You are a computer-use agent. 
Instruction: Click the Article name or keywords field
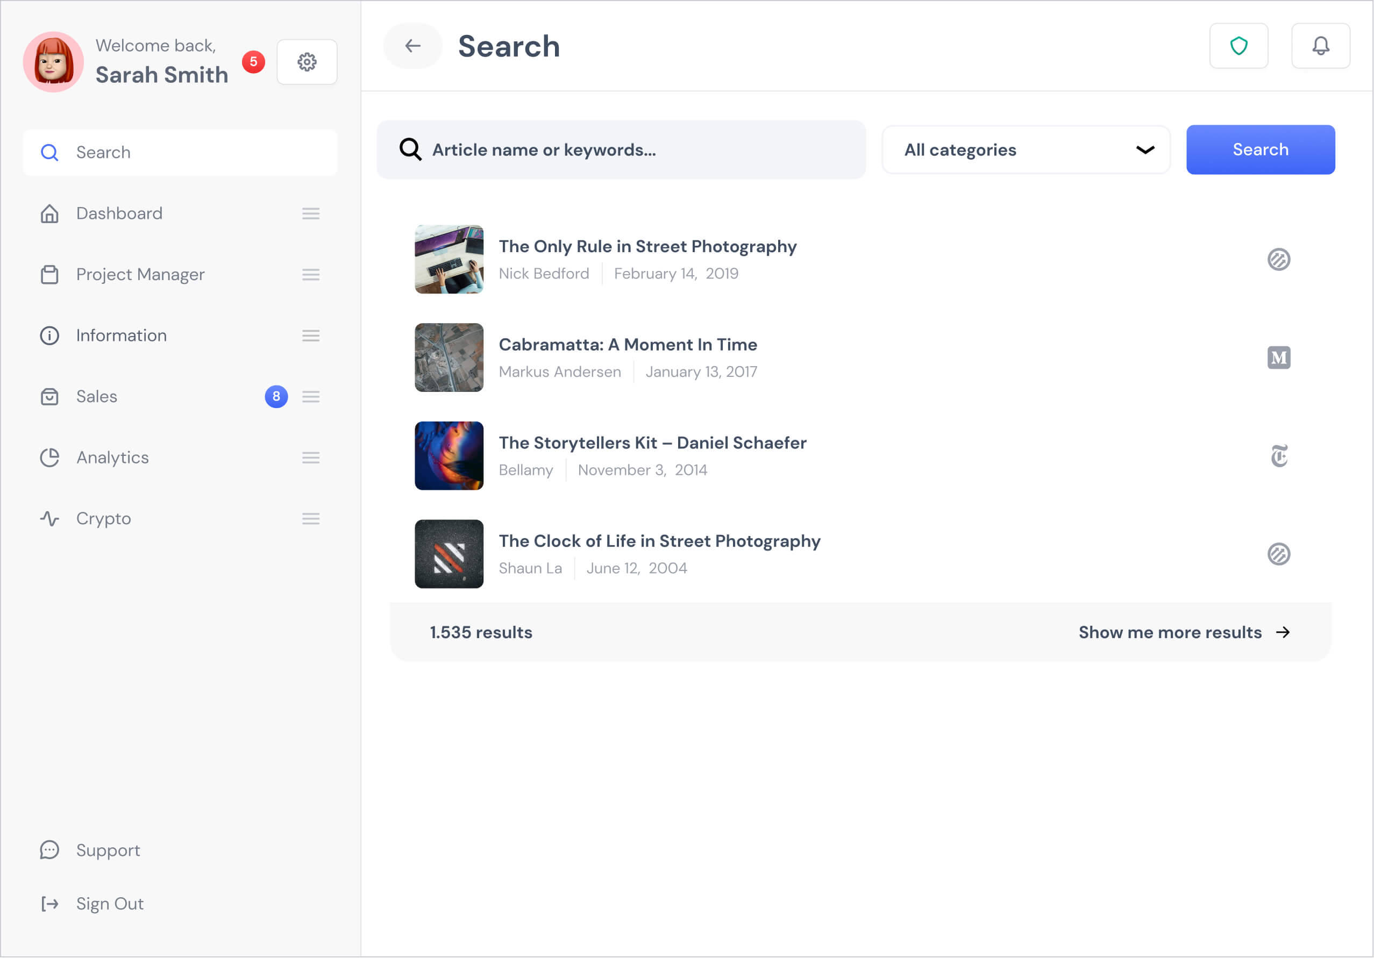pyautogui.click(x=635, y=150)
